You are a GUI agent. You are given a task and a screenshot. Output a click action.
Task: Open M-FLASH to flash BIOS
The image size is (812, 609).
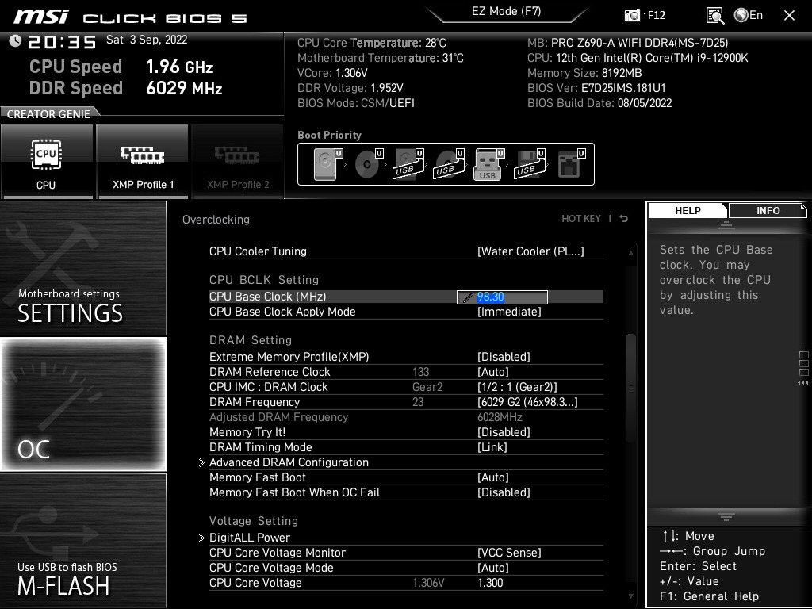[x=82, y=540]
